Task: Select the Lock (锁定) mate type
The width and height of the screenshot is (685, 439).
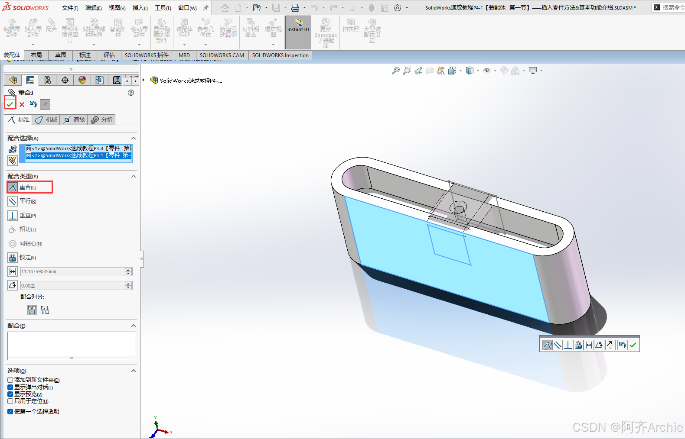Action: click(x=23, y=257)
